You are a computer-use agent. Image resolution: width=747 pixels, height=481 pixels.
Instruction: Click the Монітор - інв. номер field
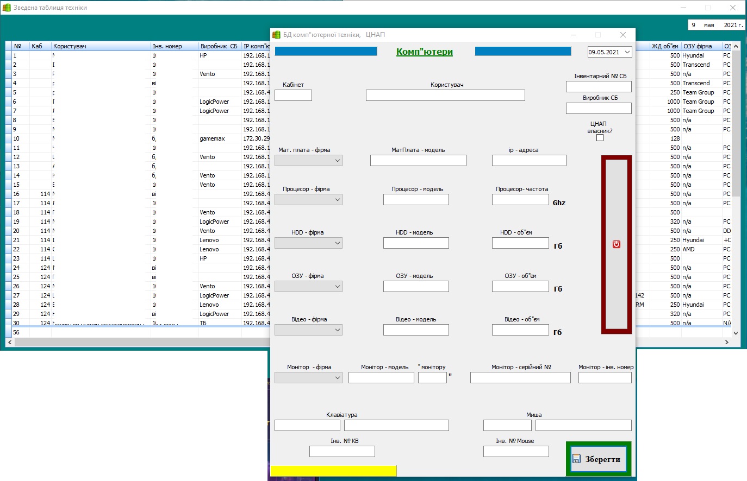click(605, 378)
